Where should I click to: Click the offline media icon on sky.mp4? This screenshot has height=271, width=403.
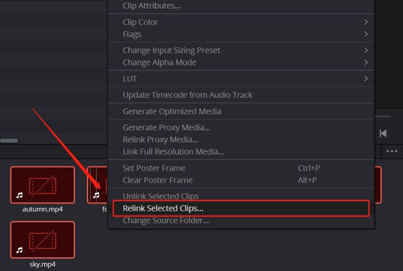pyautogui.click(x=42, y=240)
